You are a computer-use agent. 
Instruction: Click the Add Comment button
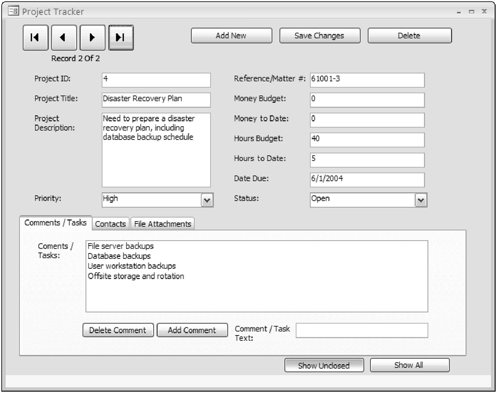(192, 330)
